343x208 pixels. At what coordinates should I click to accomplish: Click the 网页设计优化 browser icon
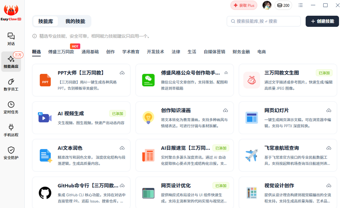coord(148,193)
